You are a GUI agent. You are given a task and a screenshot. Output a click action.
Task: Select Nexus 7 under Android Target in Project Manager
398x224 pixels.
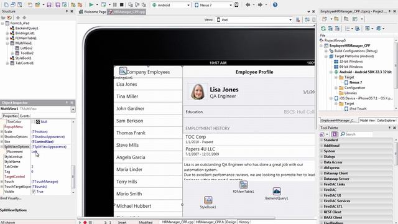pos(355,82)
